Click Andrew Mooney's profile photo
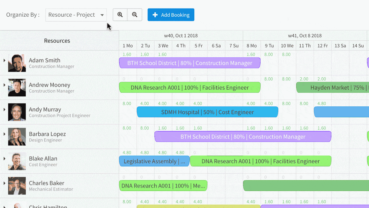 pyautogui.click(x=17, y=88)
